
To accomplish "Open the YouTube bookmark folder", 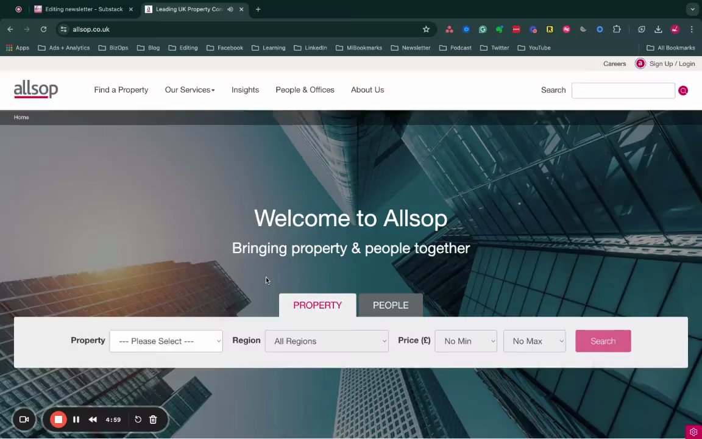I will (x=534, y=48).
